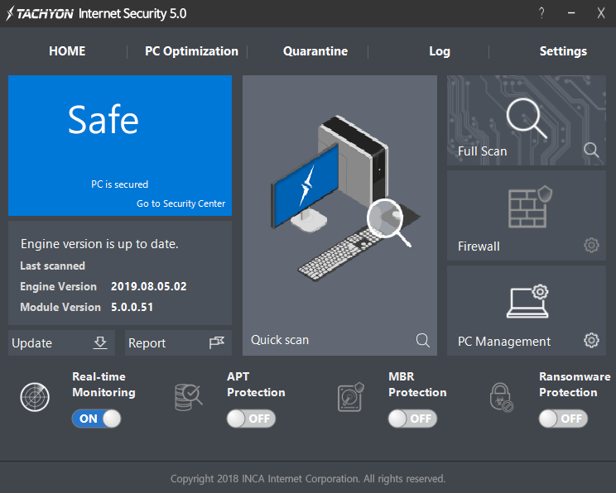Switch to the Quarantine tab

coord(315,51)
